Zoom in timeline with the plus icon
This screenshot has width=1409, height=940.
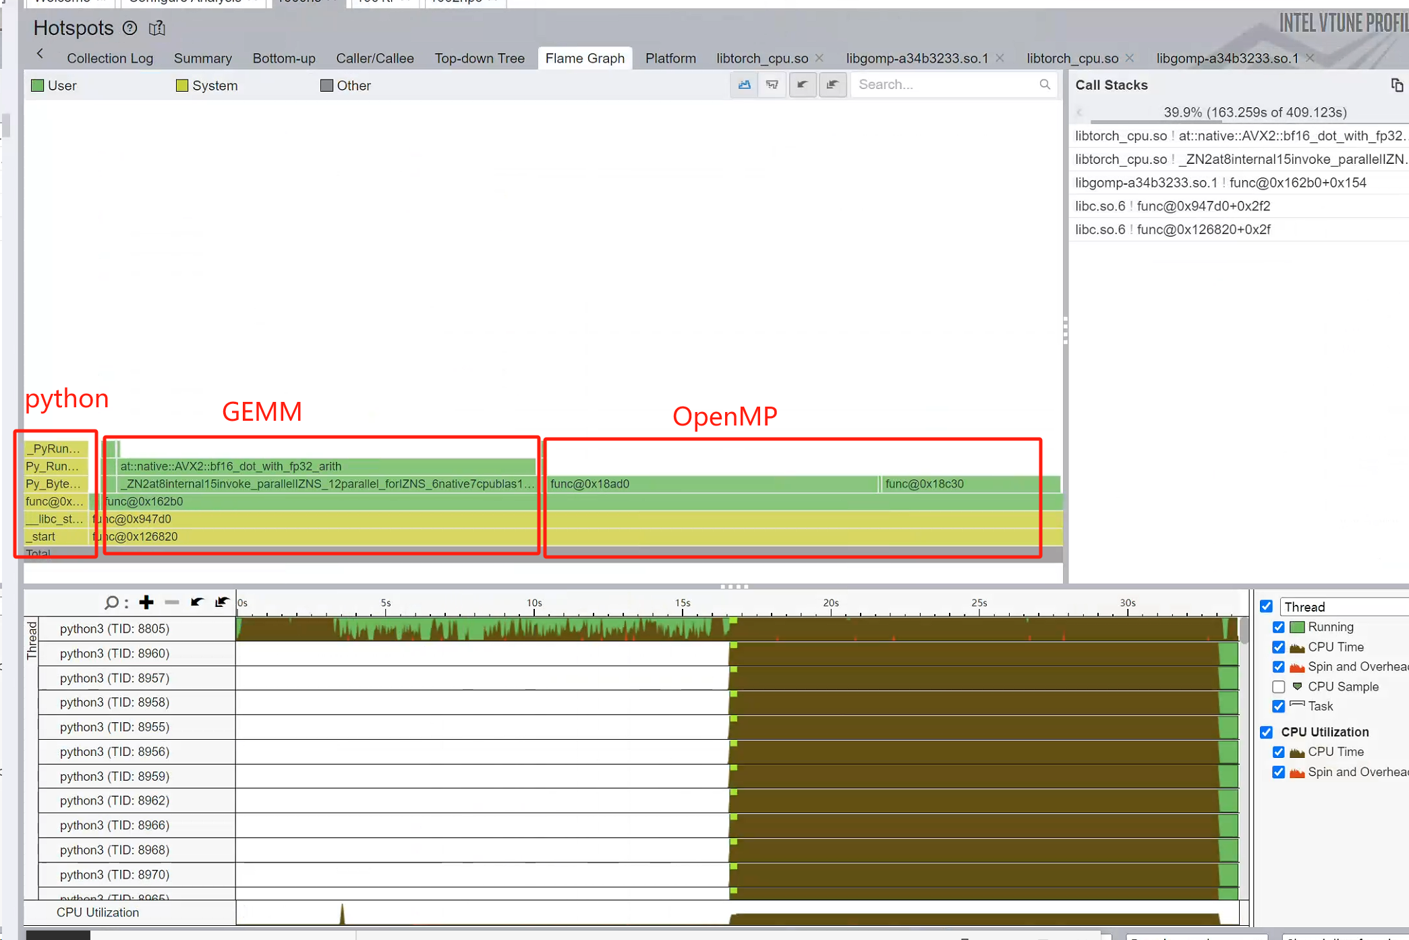(146, 602)
